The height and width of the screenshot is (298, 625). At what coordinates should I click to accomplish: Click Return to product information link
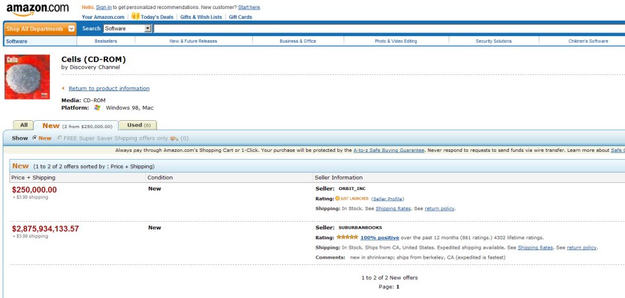[x=109, y=88]
